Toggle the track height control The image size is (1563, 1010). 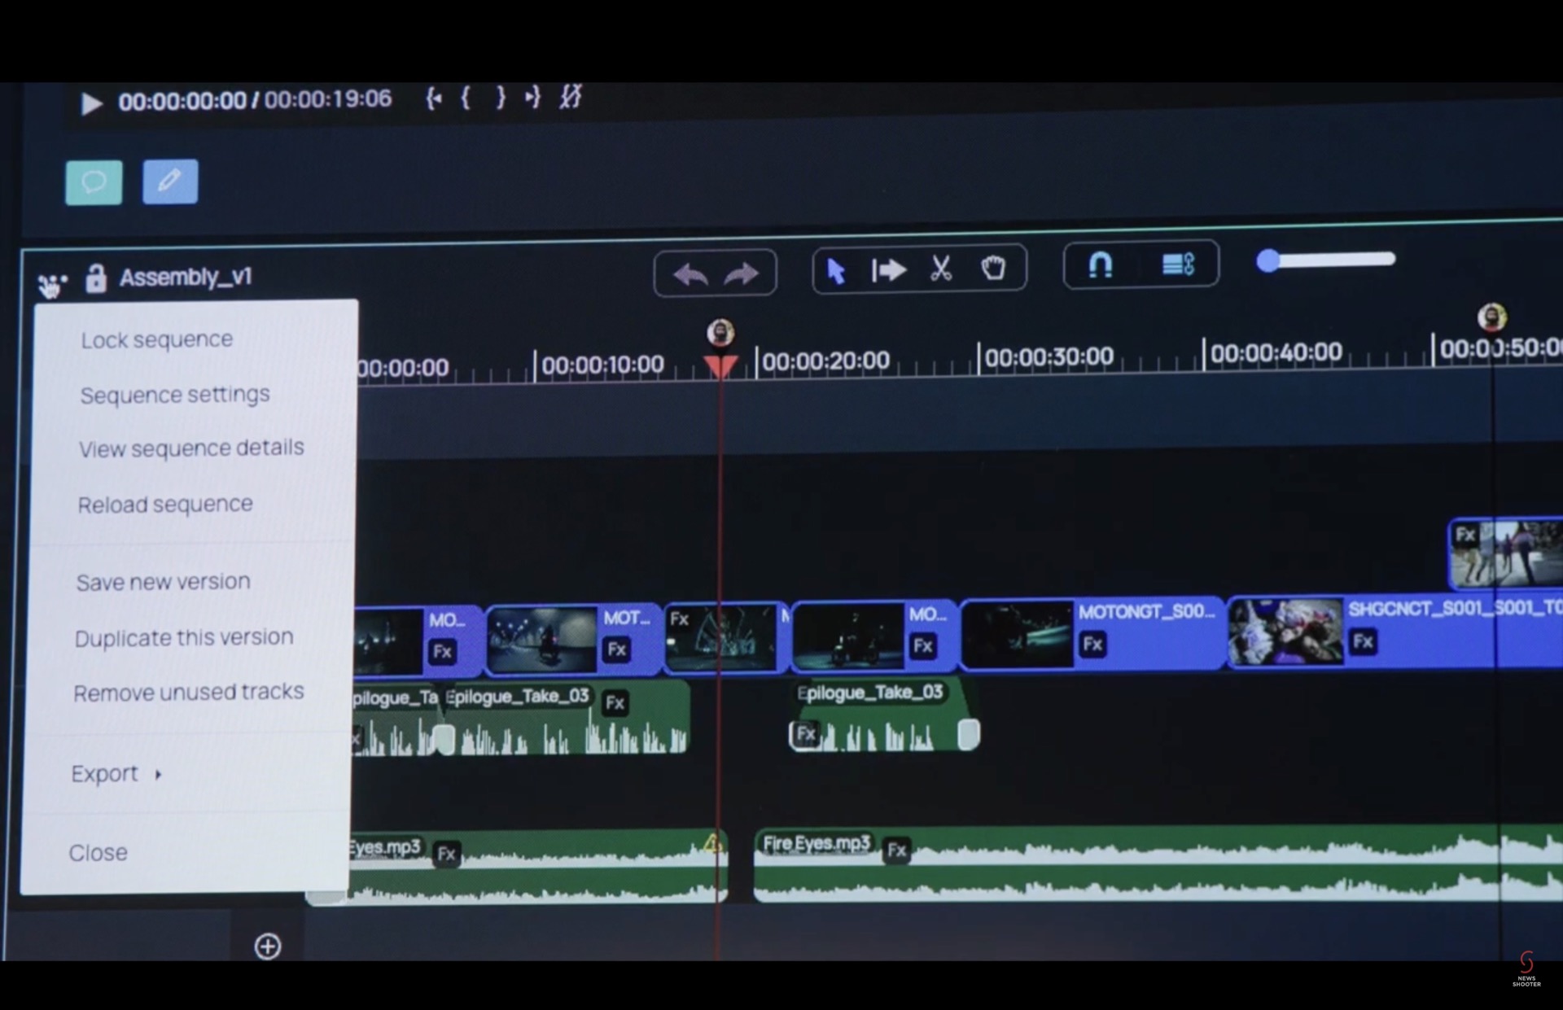tap(1178, 265)
